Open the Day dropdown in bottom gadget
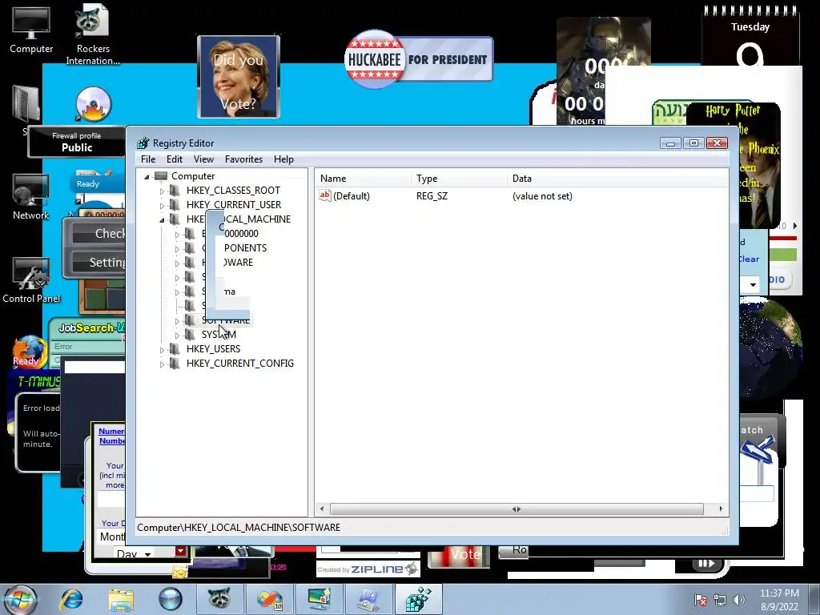820x615 pixels. click(135, 553)
